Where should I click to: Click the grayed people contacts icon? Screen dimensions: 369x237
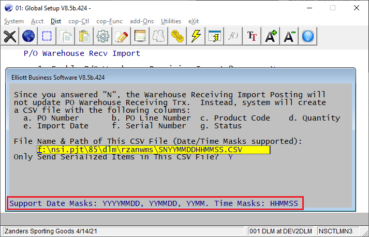tap(158, 36)
